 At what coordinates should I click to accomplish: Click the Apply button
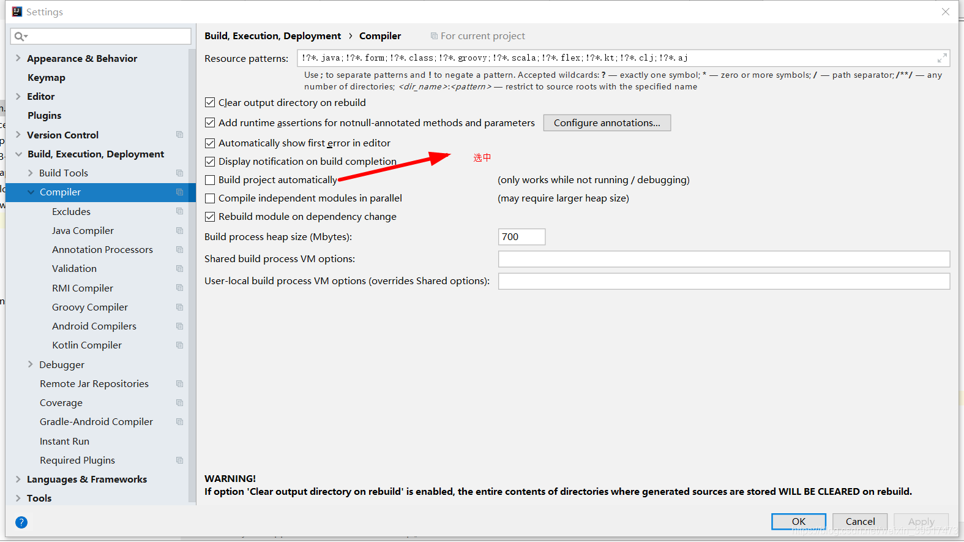(x=921, y=522)
